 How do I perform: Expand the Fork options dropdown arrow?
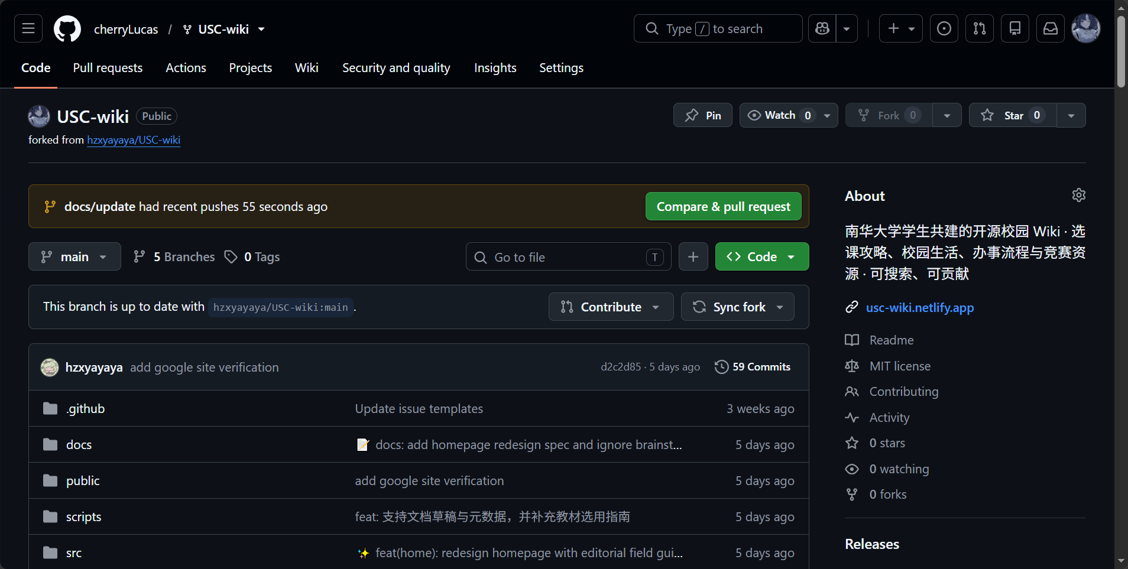pos(947,115)
